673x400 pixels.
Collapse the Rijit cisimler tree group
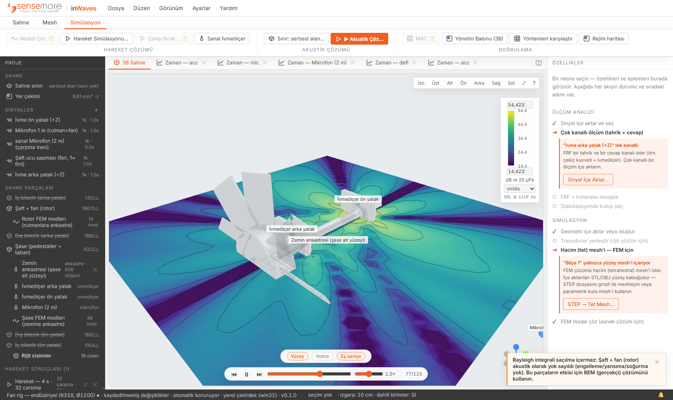click(x=8, y=356)
